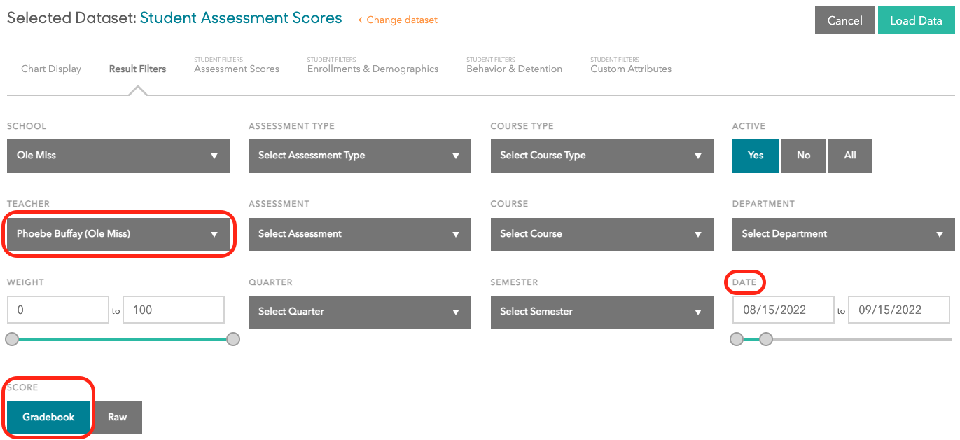Image resolution: width=960 pixels, height=440 pixels.
Task: Set the Active filter to All
Action: 849,156
